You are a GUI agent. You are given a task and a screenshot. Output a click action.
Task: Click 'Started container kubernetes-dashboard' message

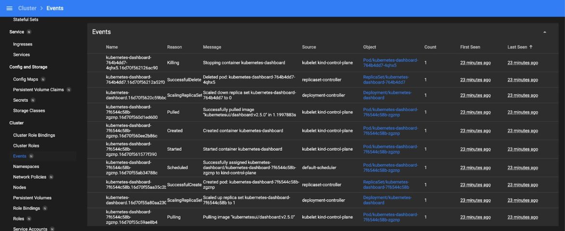pos(242,149)
